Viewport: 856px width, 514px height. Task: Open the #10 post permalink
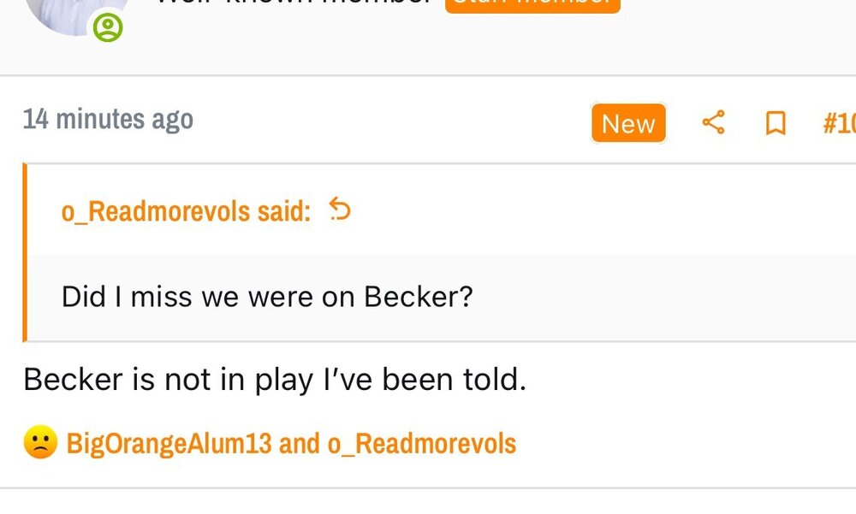pos(838,124)
